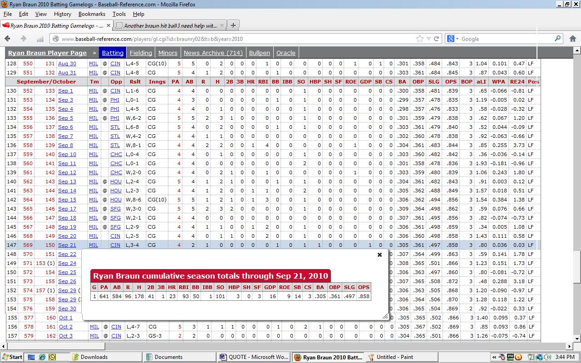Click the CG(10) innings cell on Sep 15
The image size is (581, 363).
(158, 200)
